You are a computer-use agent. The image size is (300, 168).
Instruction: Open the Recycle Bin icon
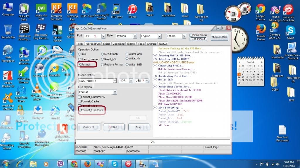tap(8, 30)
